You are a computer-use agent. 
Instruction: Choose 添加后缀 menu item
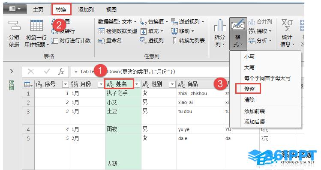(x=255, y=122)
